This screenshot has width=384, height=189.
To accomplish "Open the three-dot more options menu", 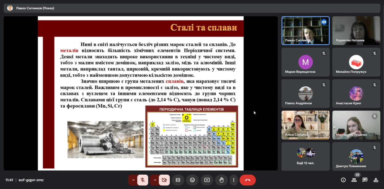I will tap(234, 180).
